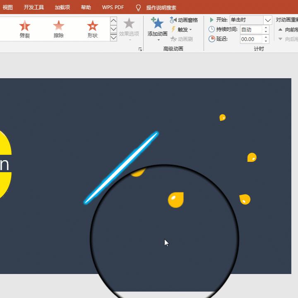Select the topmost small yellow droplet
Screen dimensions: 298x298
tap(222, 118)
